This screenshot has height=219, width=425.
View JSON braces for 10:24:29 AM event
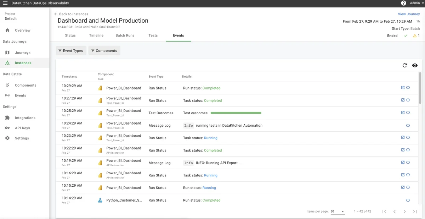click(x=408, y=125)
